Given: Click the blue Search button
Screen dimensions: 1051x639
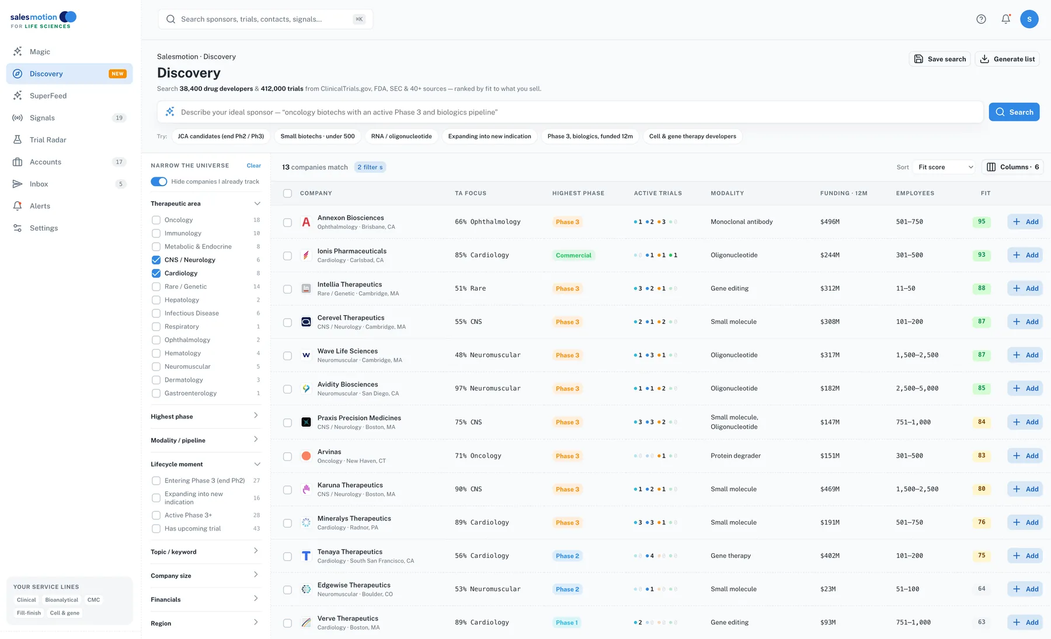Looking at the screenshot, I should tap(1014, 112).
